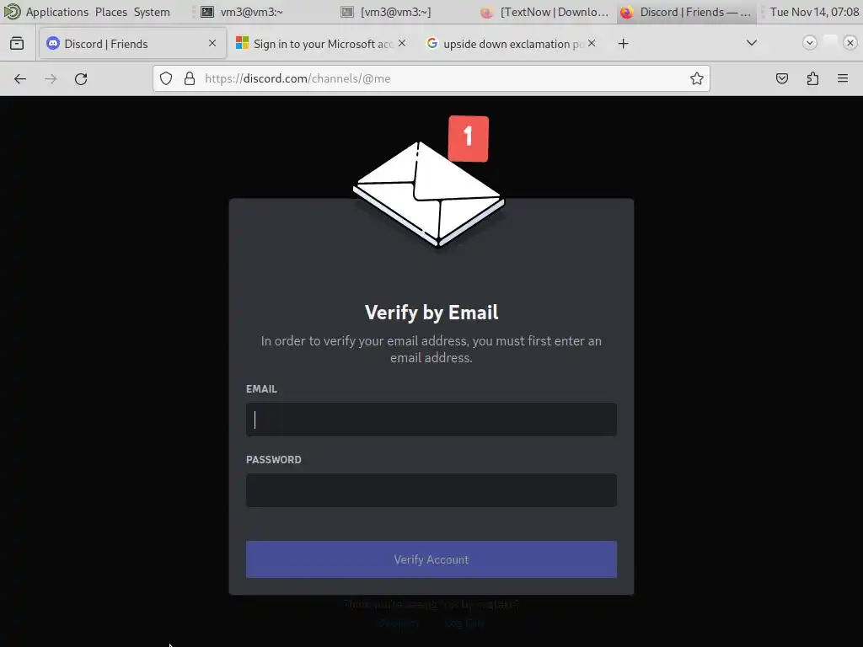Viewport: 863px width, 647px height.
Task: Open a new browser tab
Action: coord(623,44)
